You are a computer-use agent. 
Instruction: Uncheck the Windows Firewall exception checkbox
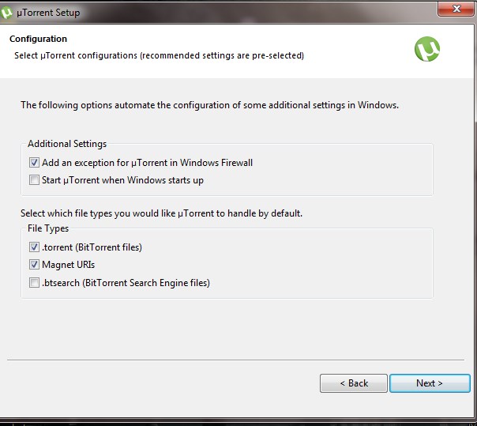pyautogui.click(x=34, y=163)
